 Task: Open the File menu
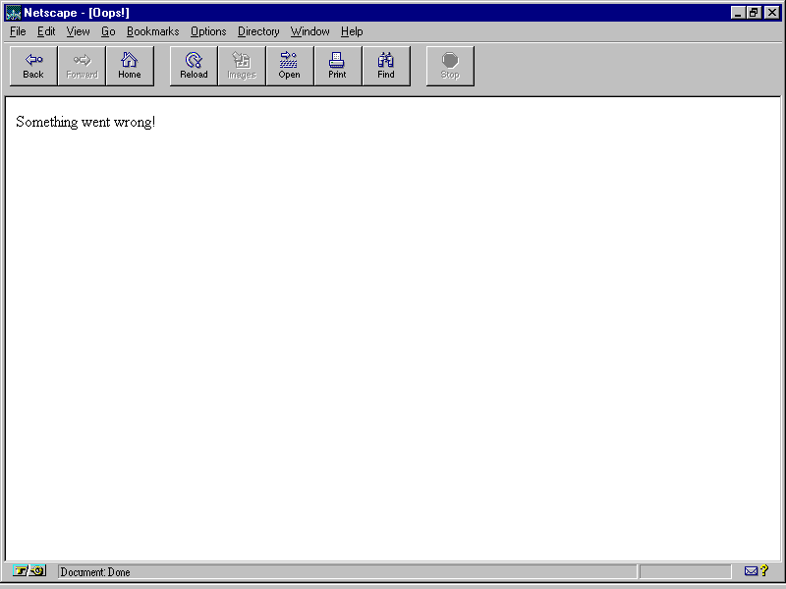18,31
